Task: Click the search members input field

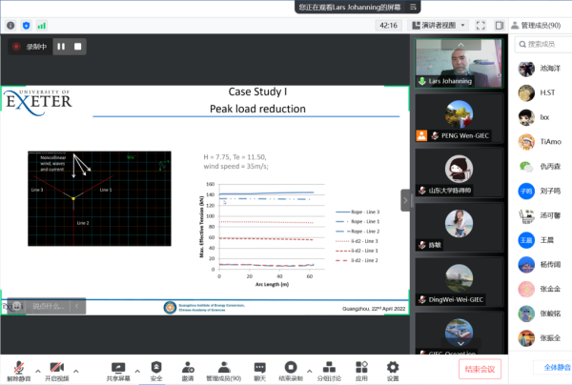Action: [543, 44]
